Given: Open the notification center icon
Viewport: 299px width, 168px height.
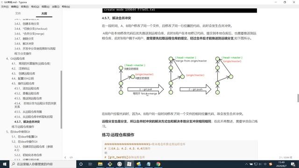Looking at the screenshot, I should pos(293,164).
